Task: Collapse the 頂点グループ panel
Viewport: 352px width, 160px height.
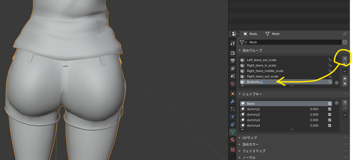Action: click(x=240, y=50)
